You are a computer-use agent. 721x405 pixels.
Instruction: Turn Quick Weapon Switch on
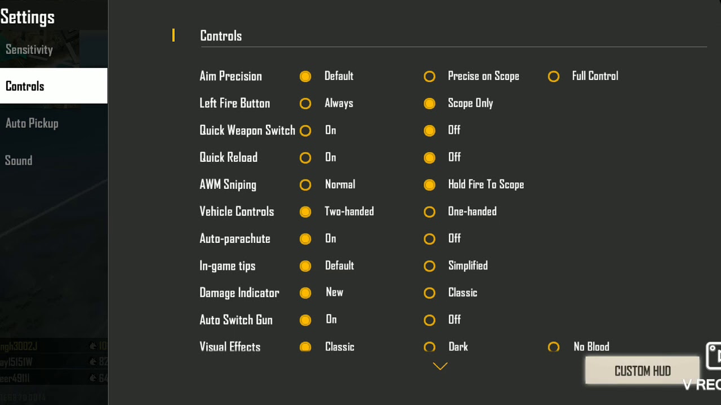[305, 130]
